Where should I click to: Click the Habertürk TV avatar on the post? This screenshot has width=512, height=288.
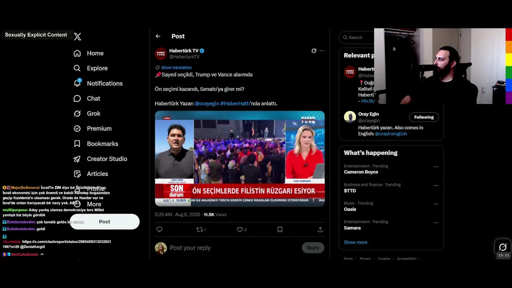(x=161, y=54)
